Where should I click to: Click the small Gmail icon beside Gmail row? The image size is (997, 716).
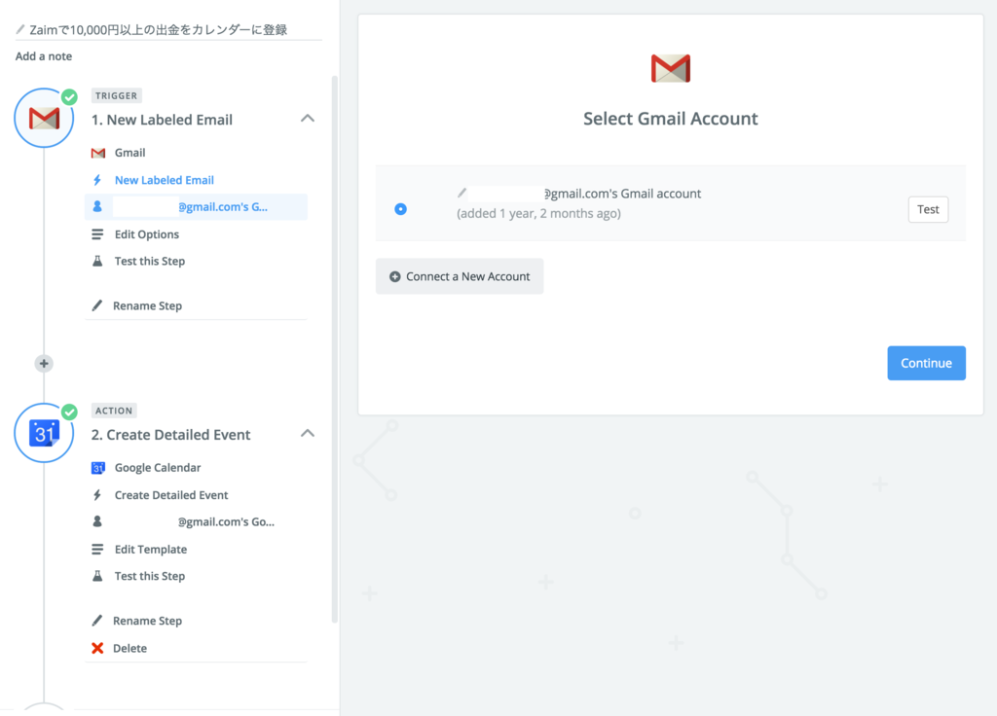pos(98,153)
